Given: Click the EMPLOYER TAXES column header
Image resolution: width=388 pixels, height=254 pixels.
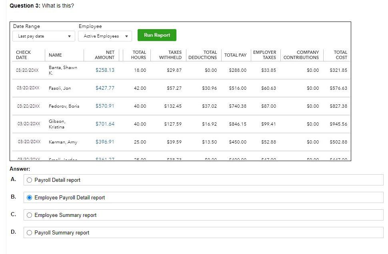Looking at the screenshot, I should (265, 55).
